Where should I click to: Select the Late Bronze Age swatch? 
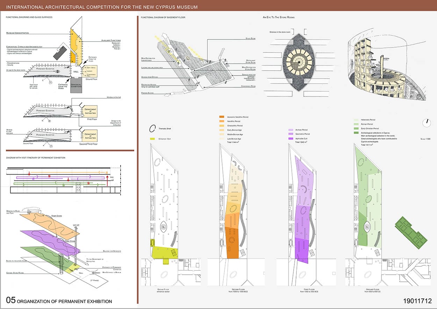(222, 139)
